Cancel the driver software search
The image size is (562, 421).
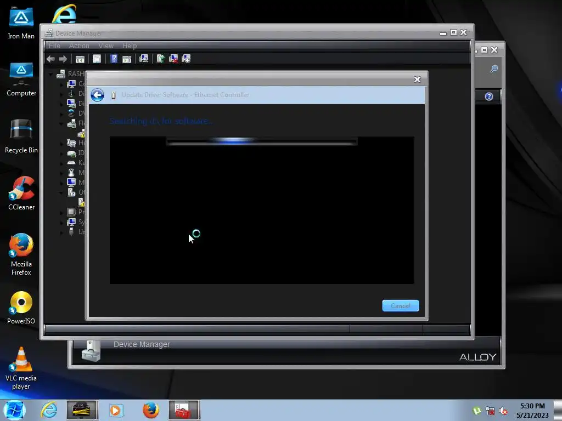tap(400, 306)
